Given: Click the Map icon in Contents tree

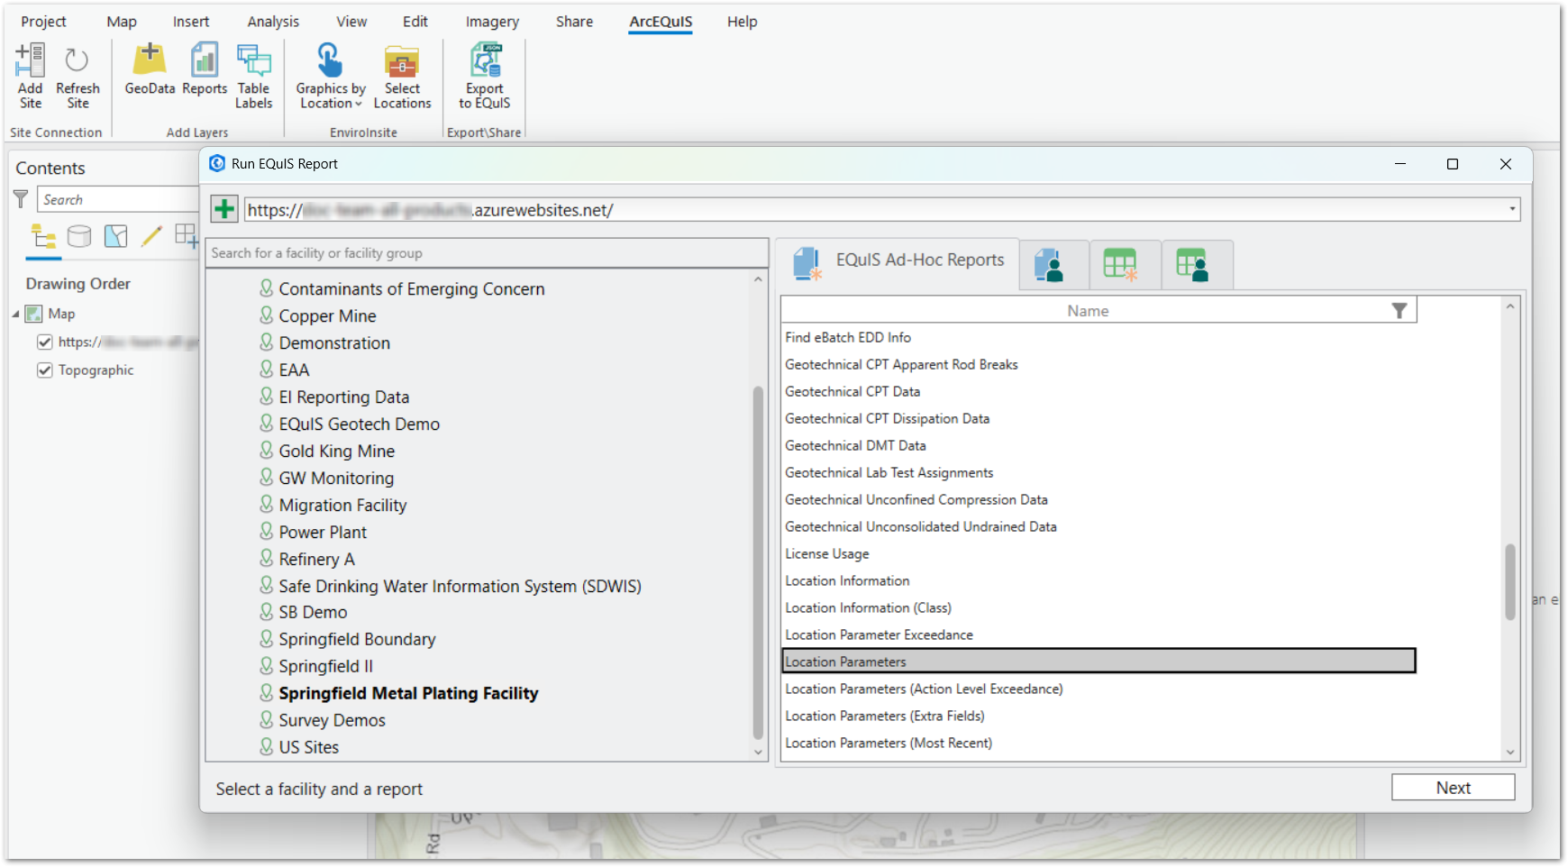Looking at the screenshot, I should click(34, 314).
